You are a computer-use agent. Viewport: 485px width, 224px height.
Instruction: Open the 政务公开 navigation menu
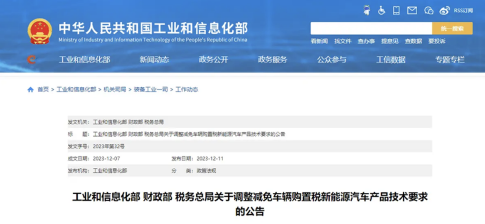pos(213,60)
